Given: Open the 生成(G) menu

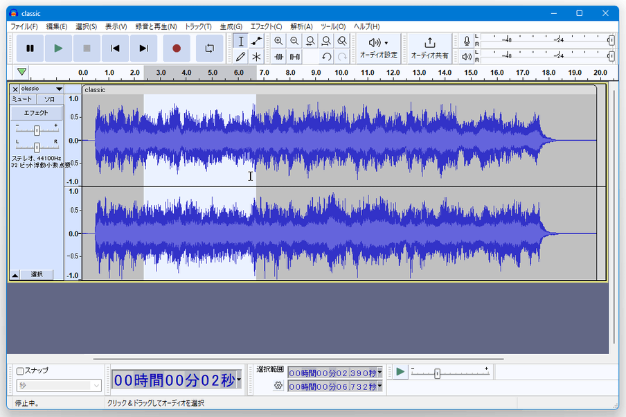Looking at the screenshot, I should (231, 26).
